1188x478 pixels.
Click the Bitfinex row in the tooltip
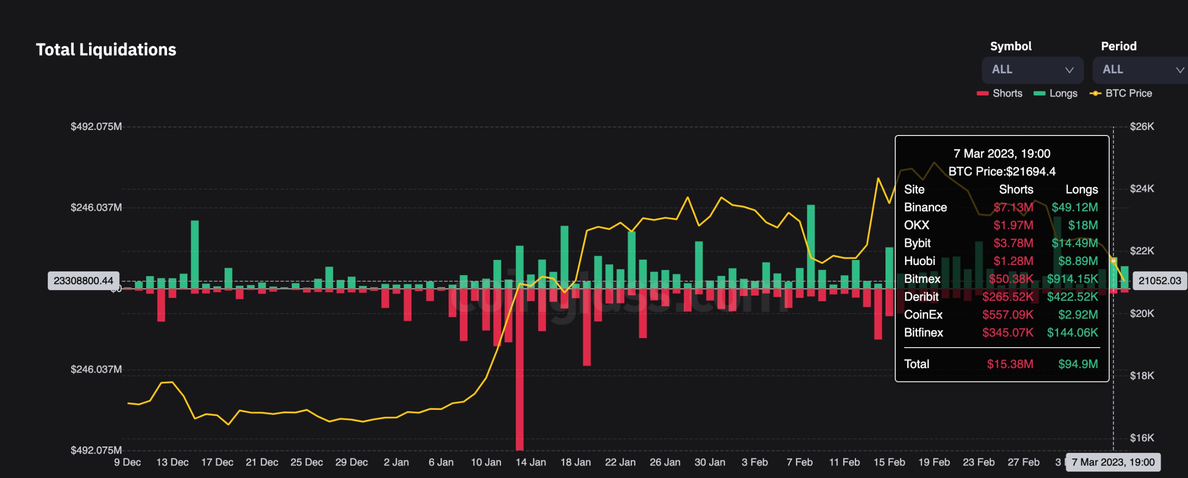click(x=1001, y=333)
